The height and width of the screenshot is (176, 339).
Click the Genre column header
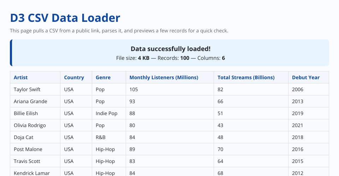pos(103,77)
